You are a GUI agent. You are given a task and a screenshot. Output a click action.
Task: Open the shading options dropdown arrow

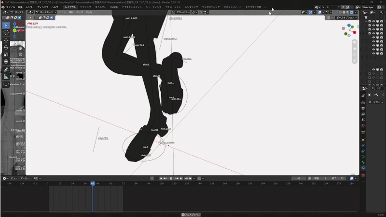[x=356, y=13]
